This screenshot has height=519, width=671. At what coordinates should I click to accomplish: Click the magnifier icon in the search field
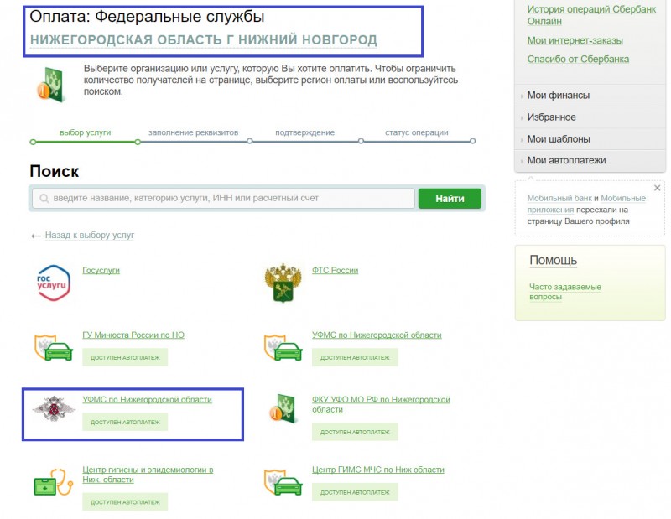tap(44, 199)
